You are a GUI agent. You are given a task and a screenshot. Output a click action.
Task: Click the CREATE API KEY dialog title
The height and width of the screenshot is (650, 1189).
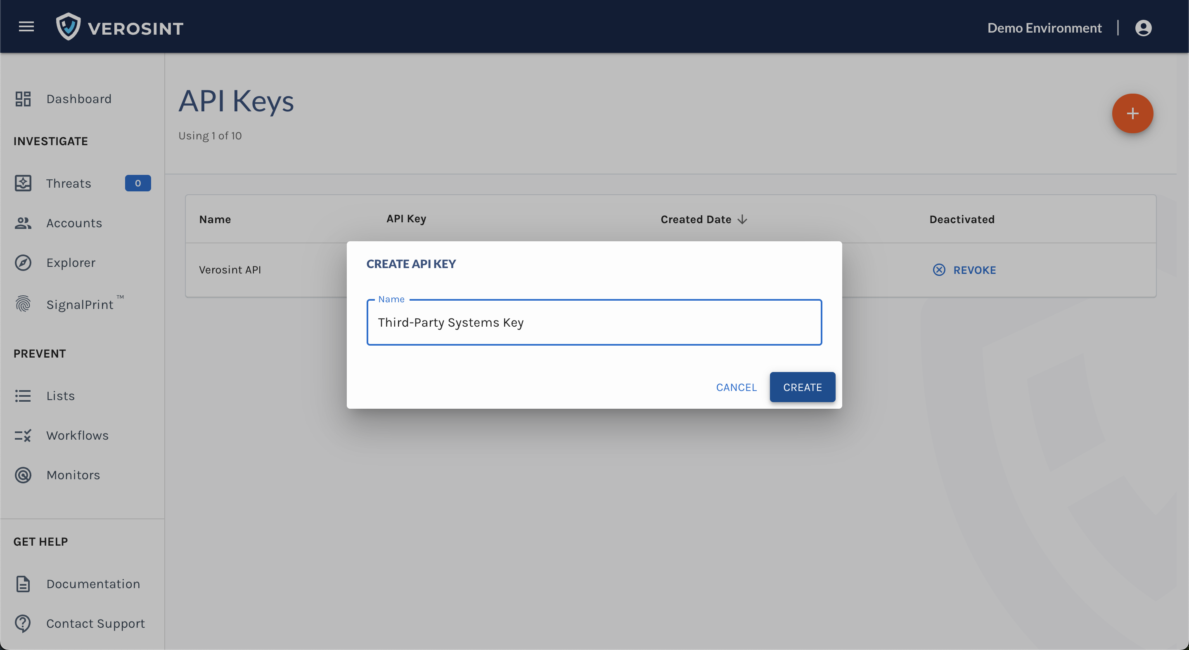pyautogui.click(x=411, y=264)
